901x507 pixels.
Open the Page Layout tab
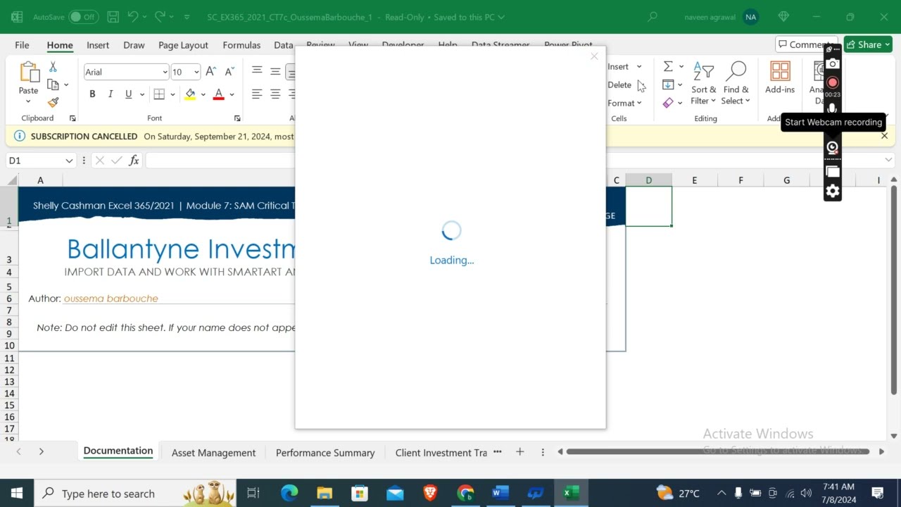(x=183, y=45)
